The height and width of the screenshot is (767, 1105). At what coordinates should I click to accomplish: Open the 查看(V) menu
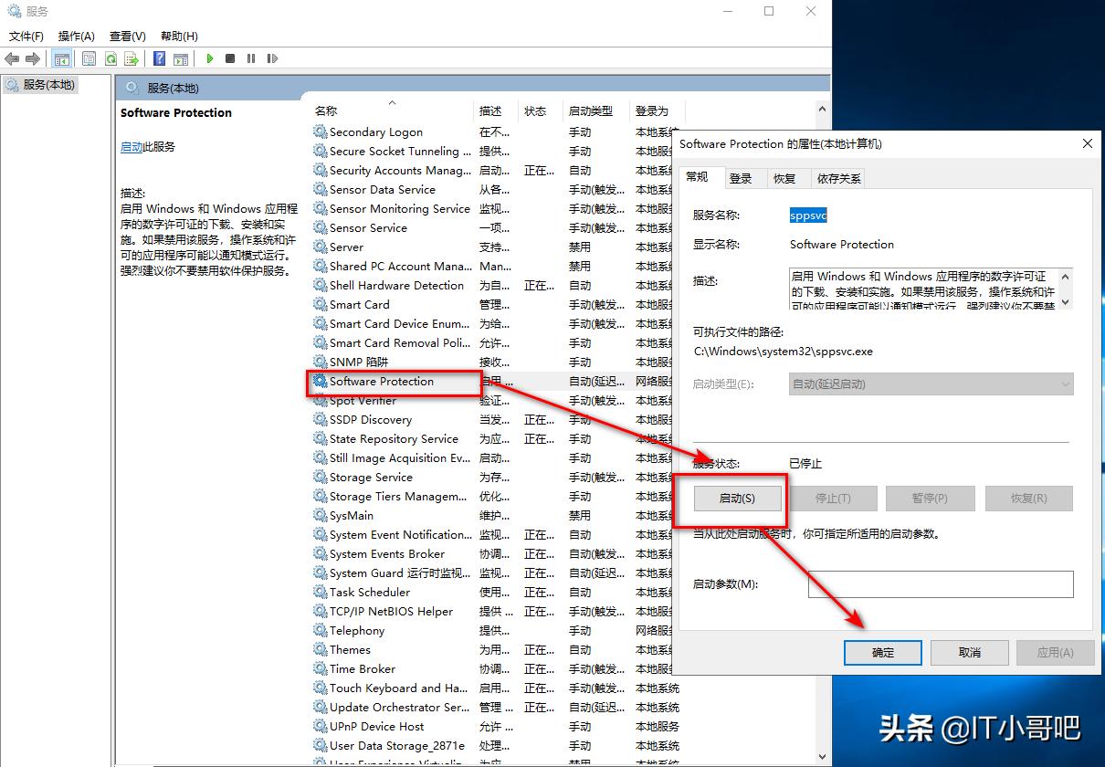pyautogui.click(x=127, y=36)
